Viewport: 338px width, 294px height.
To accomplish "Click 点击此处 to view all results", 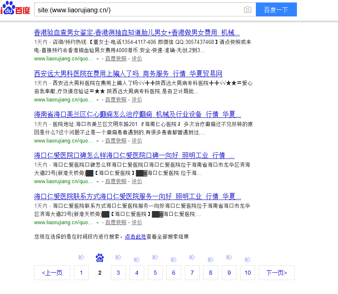I will click(135, 237).
